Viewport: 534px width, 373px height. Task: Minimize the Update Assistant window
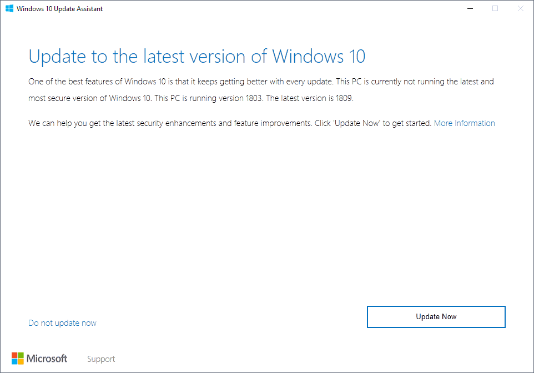pyautogui.click(x=470, y=8)
